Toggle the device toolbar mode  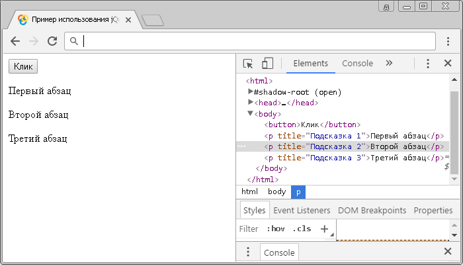point(267,64)
